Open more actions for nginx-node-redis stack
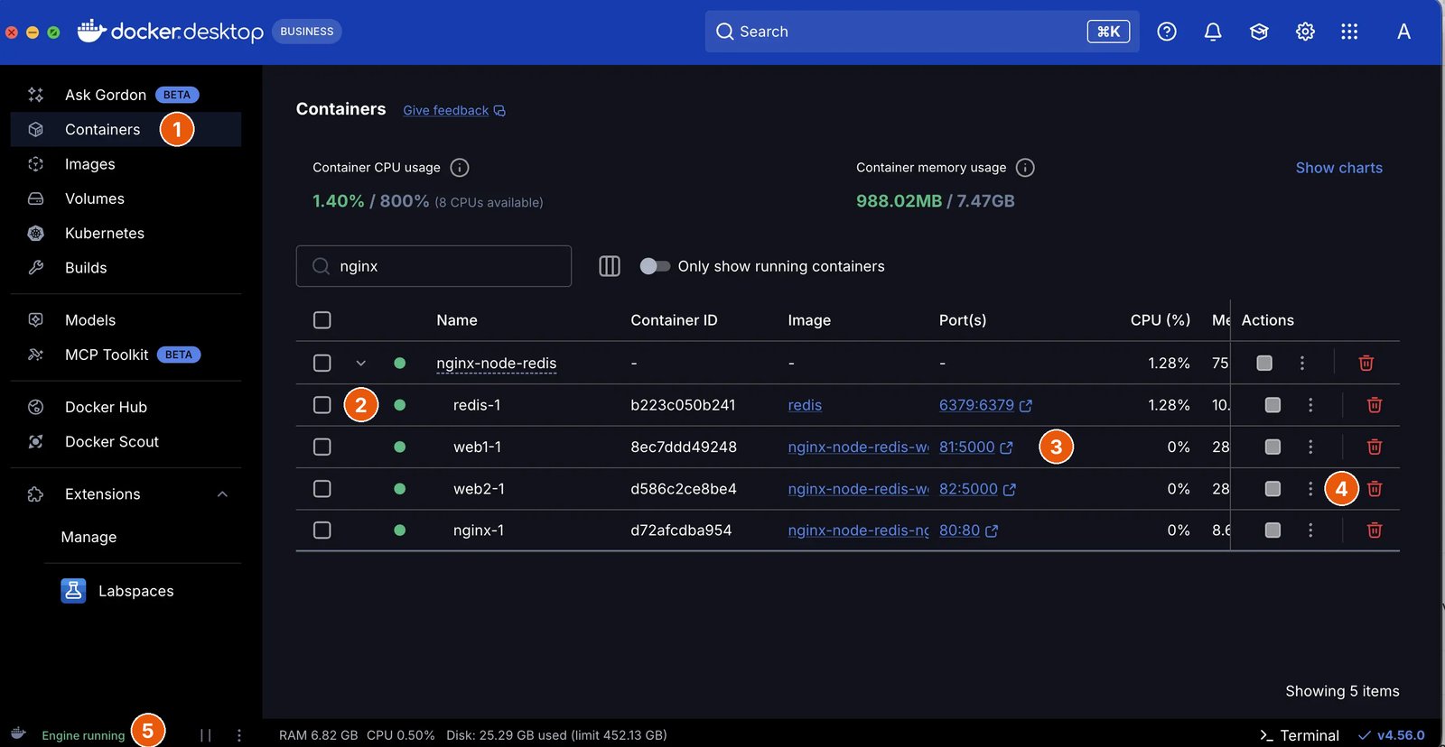Viewport: 1445px width, 747px height. pos(1302,363)
